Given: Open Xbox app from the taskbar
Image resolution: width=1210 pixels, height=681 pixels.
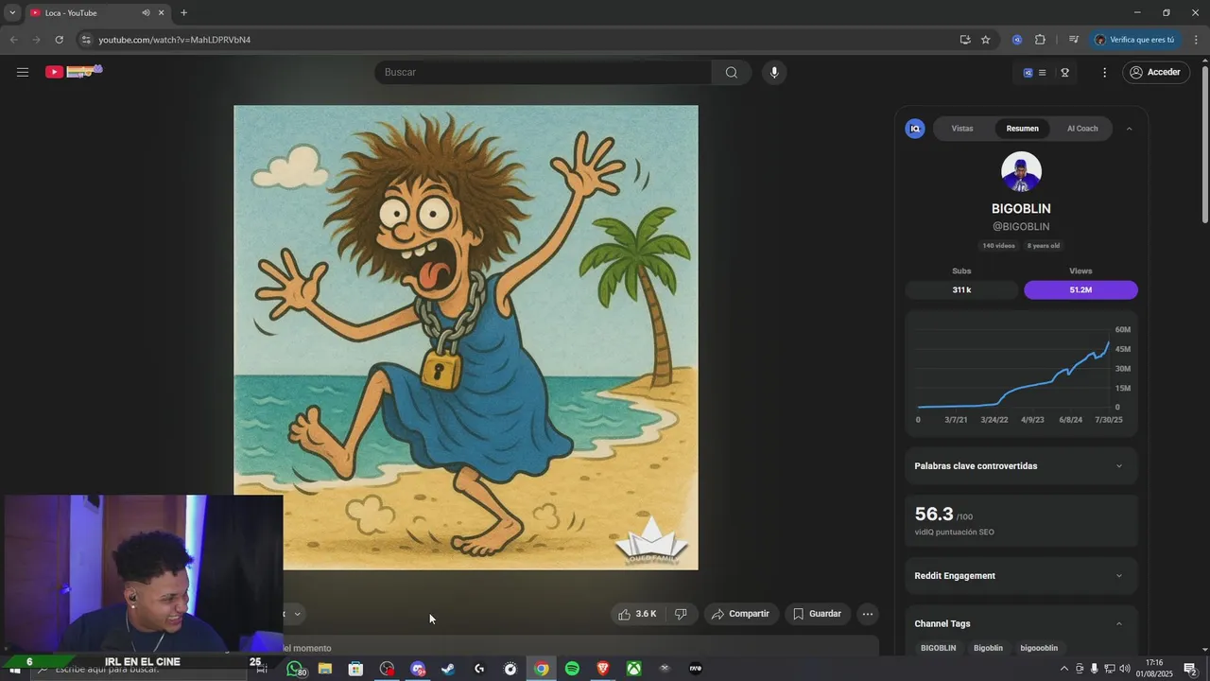Looking at the screenshot, I should (x=634, y=669).
